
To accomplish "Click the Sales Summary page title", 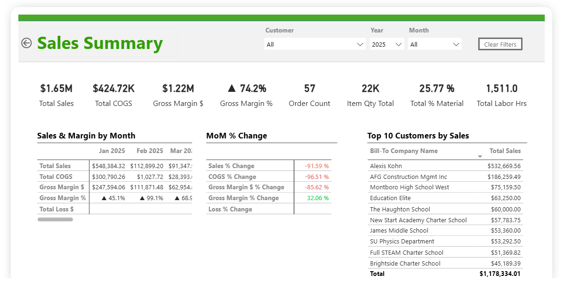I will click(x=100, y=43).
